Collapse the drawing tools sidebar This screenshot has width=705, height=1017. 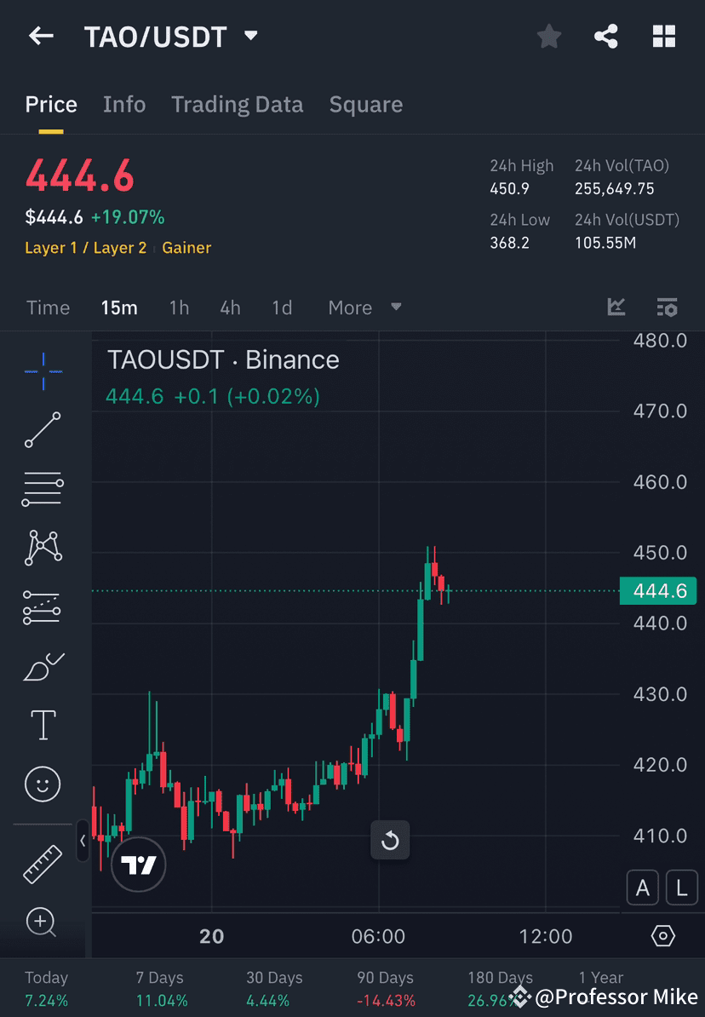click(83, 842)
